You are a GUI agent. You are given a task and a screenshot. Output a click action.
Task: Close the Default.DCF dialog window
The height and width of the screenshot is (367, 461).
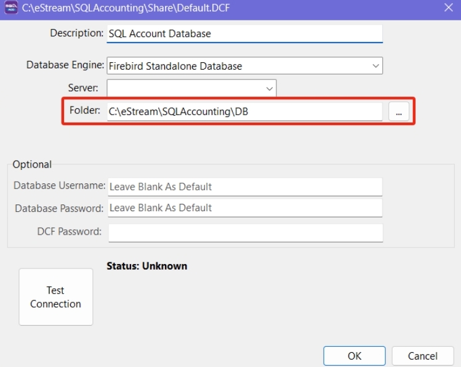point(447,9)
